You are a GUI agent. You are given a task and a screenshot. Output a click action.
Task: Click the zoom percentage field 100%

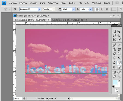pyautogui.click(x=18, y=99)
